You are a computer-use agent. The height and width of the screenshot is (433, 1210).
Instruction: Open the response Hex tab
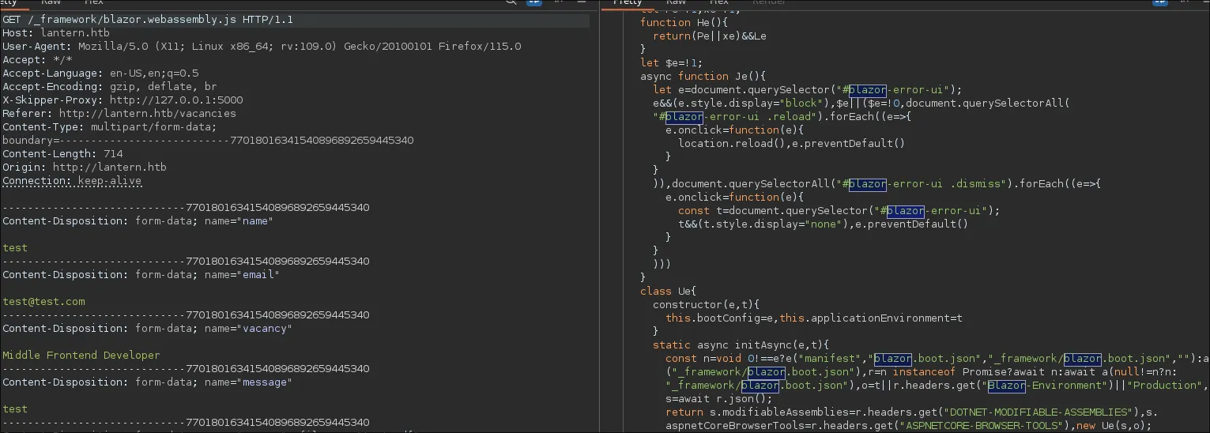(718, 2)
